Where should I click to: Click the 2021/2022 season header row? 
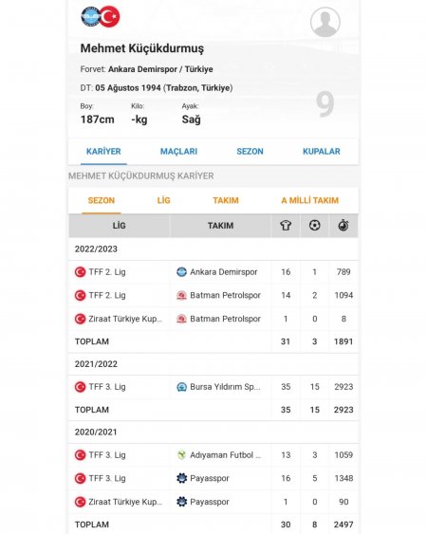pos(213,364)
